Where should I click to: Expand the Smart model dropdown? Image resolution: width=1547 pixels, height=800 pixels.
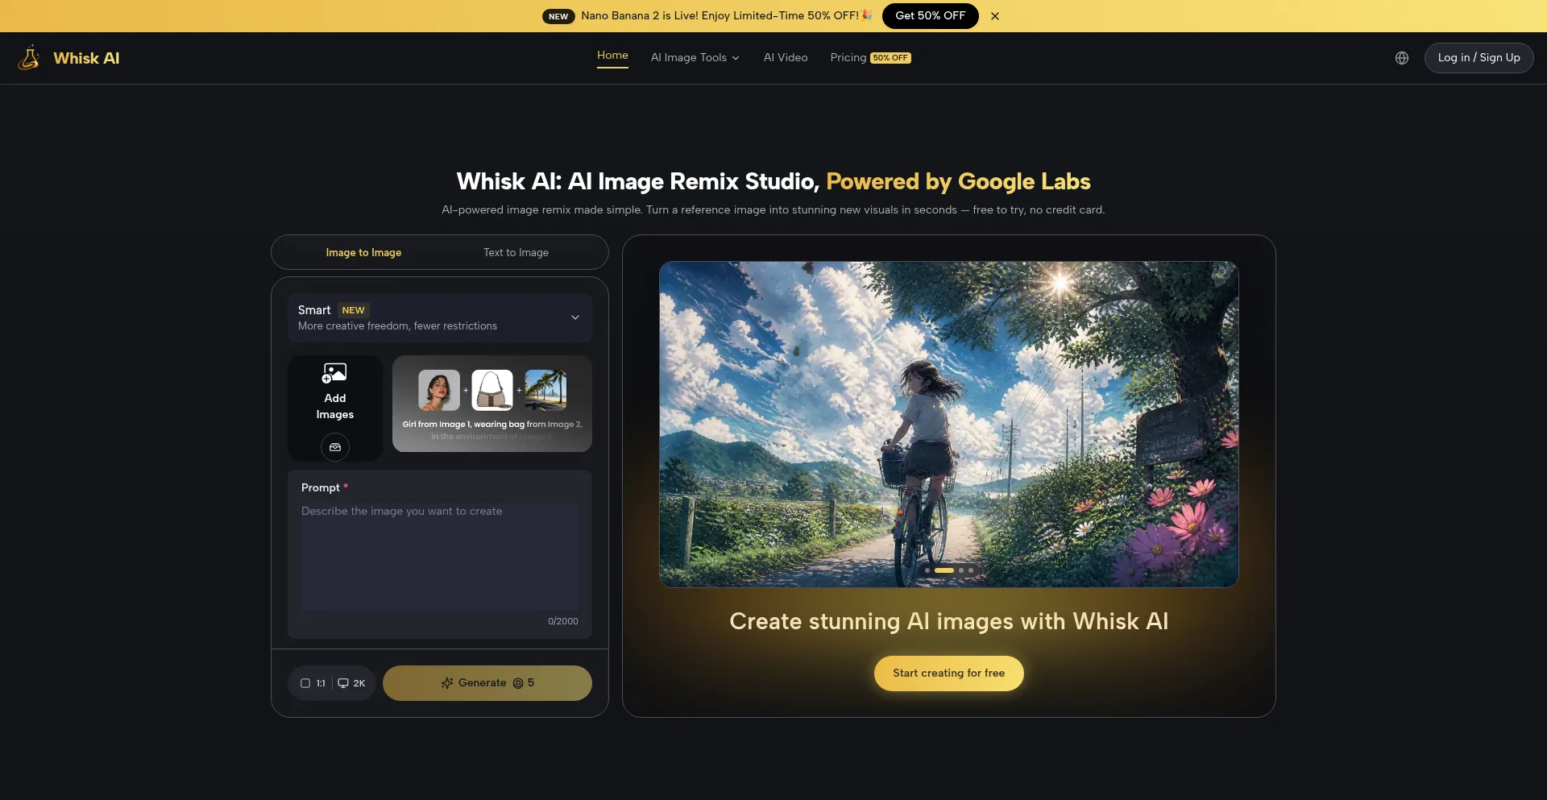[440, 317]
